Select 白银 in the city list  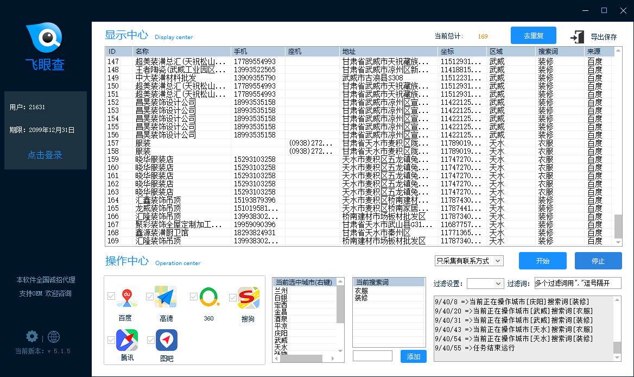pos(281,298)
